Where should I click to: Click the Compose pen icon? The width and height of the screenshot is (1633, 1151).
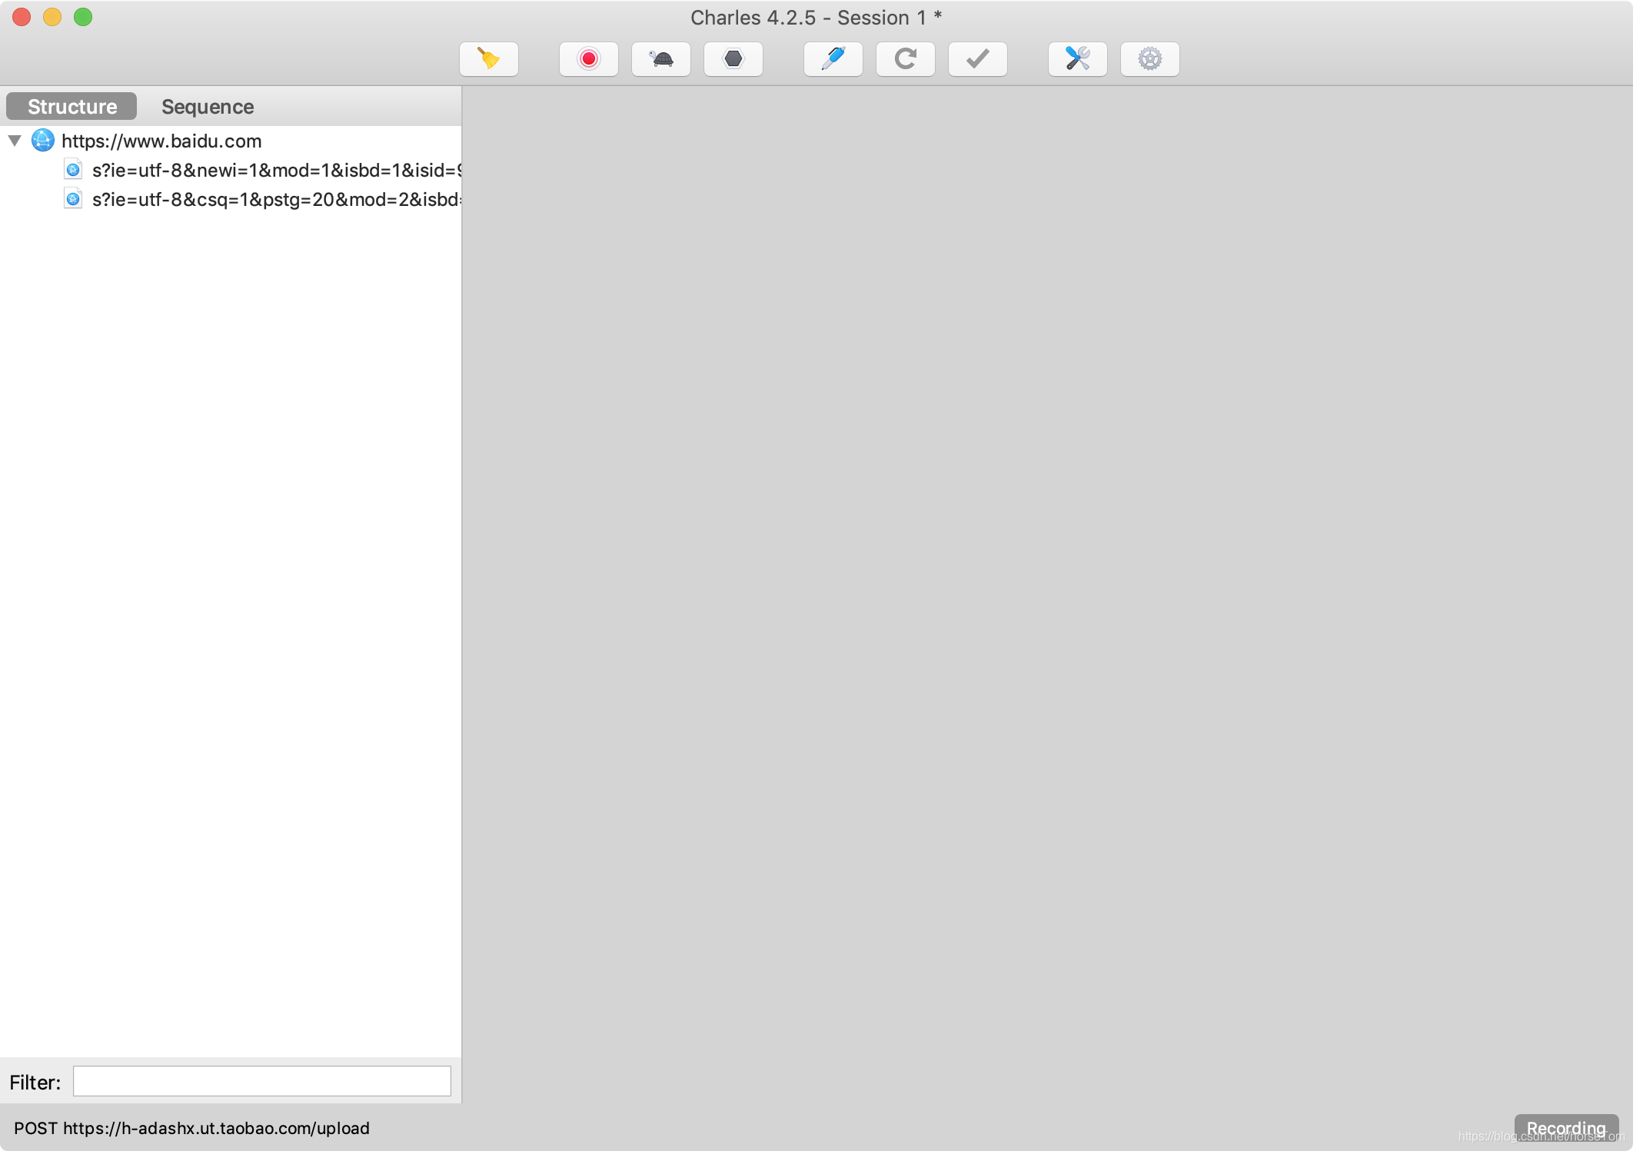pos(833,59)
